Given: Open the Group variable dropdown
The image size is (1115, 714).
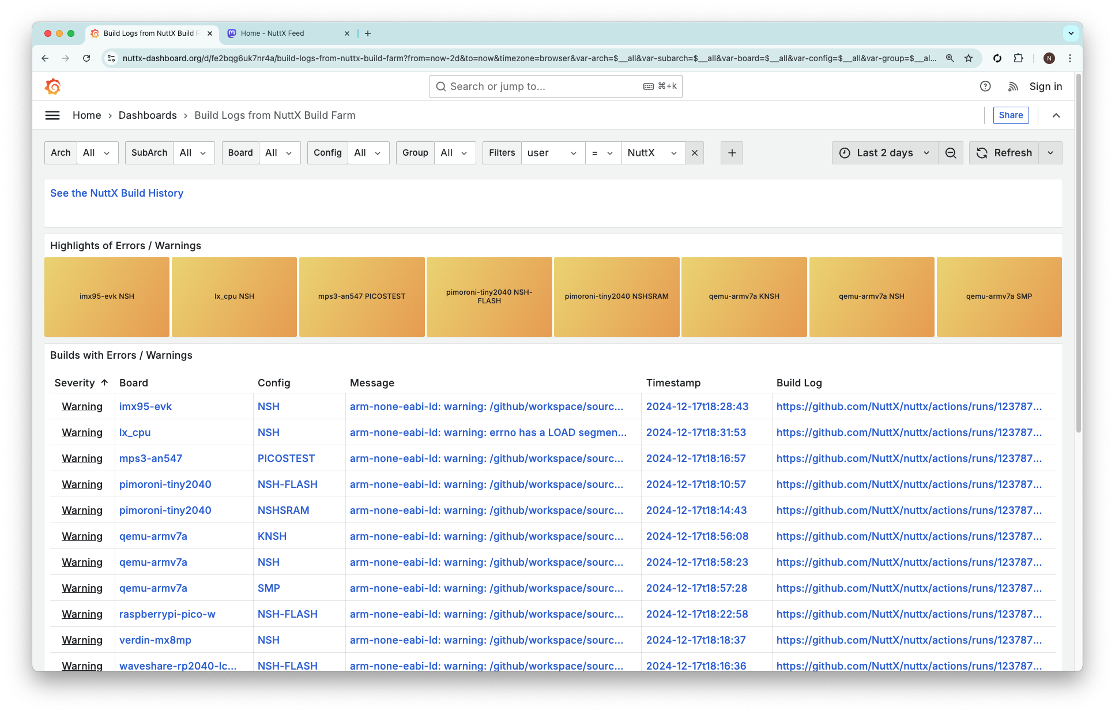Looking at the screenshot, I should click(455, 153).
